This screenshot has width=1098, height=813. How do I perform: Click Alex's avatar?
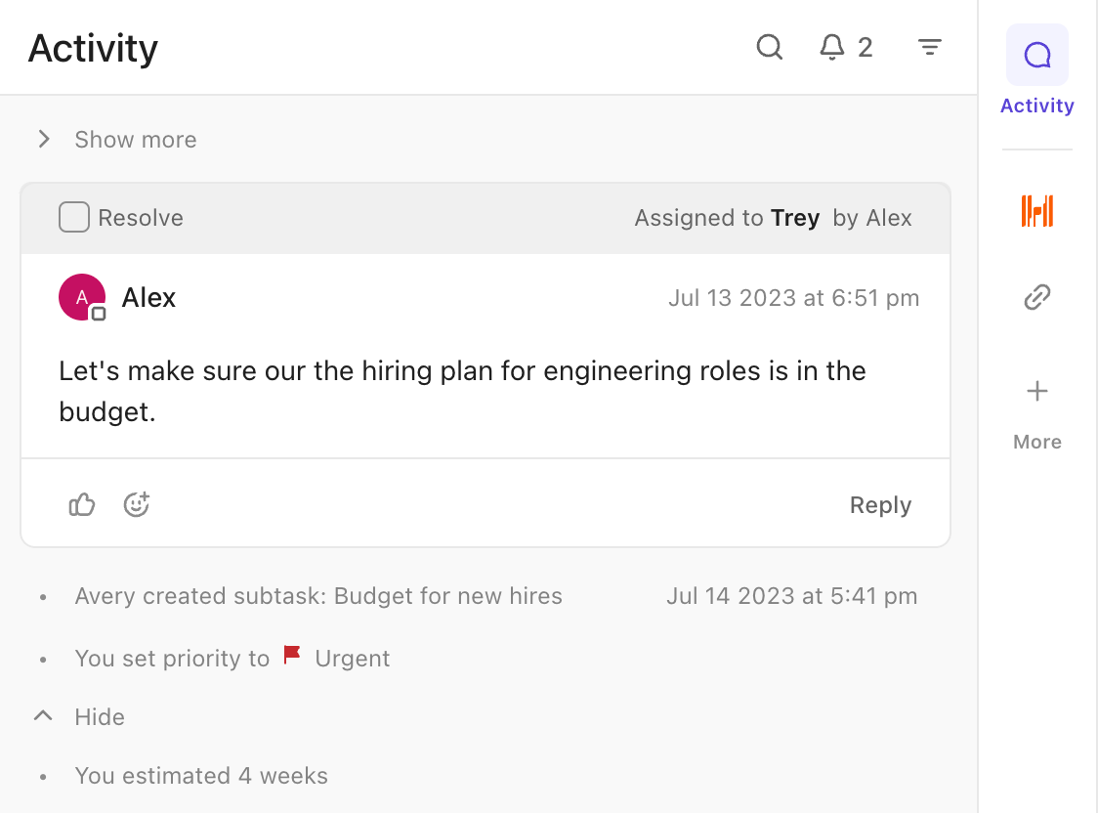point(82,297)
